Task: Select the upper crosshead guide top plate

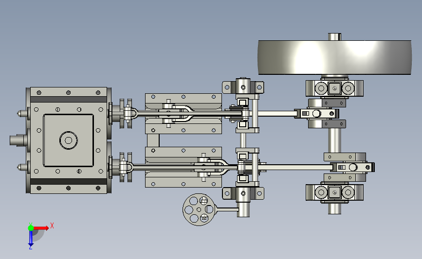Action: pos(183,98)
